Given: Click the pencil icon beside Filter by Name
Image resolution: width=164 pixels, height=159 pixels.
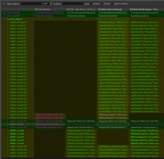Looking at the screenshot, I should pos(4,4).
